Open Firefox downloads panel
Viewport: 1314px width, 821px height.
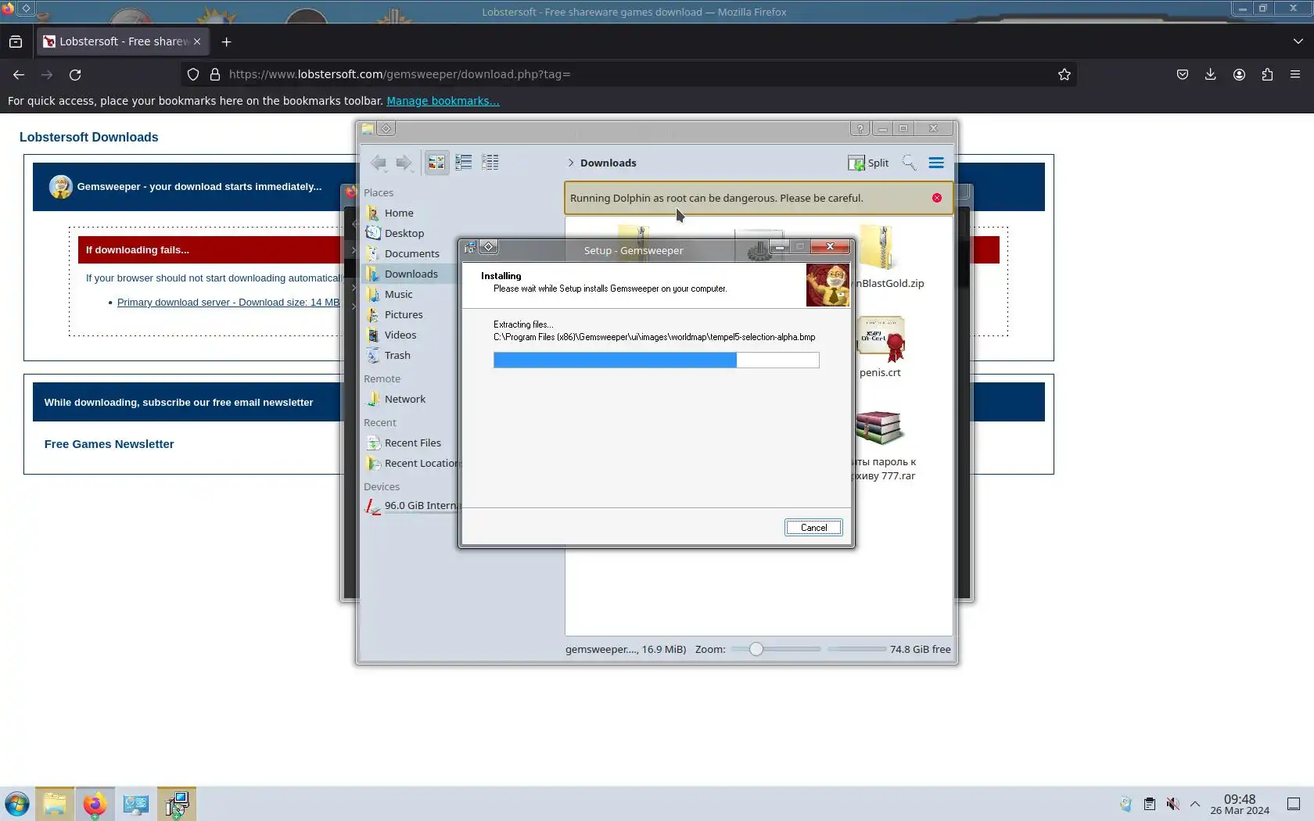(1211, 74)
